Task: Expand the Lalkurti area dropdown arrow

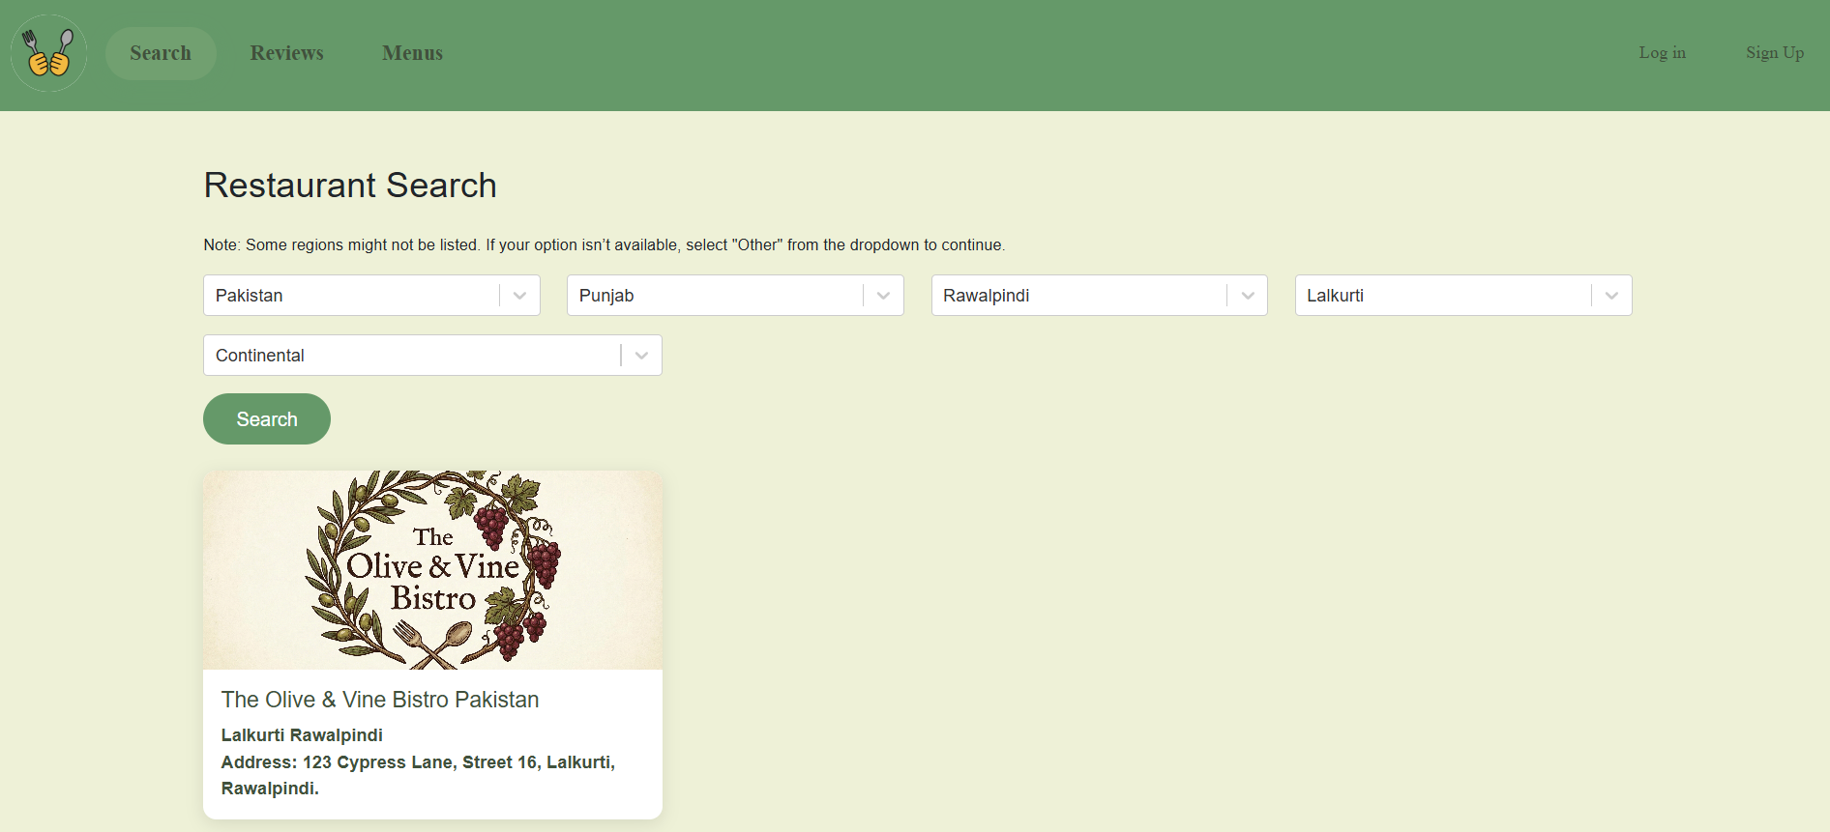Action: click(x=1611, y=296)
